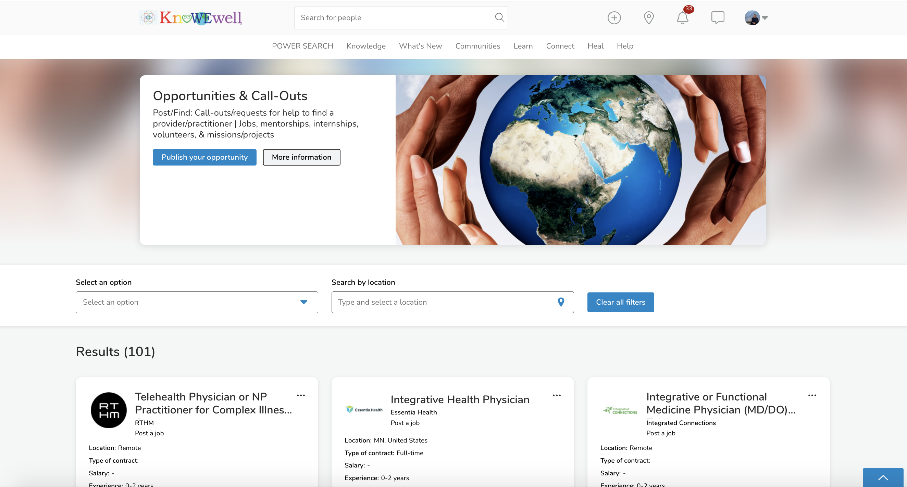This screenshot has width=907, height=487.
Task: Open Integrative Health Physician listing title
Action: tap(460, 399)
